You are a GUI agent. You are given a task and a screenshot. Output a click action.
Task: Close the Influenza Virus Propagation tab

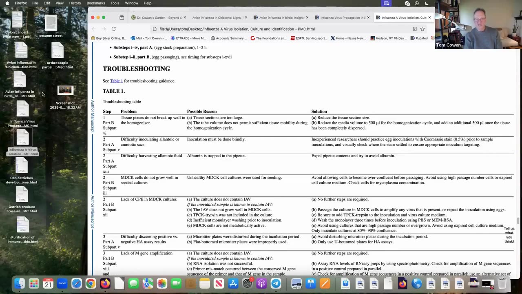pos(368,18)
